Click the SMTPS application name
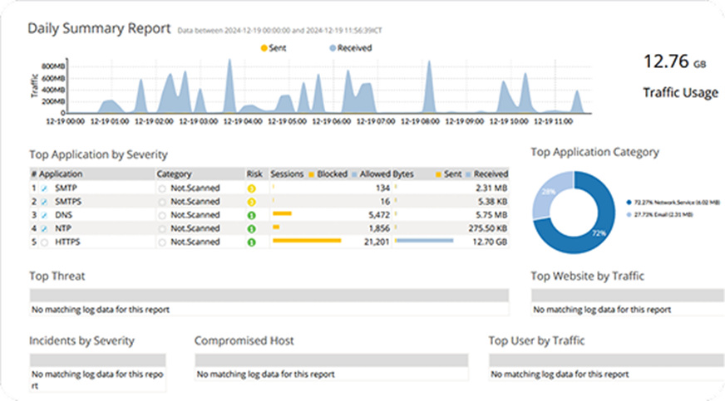This screenshot has width=725, height=401. pos(68,202)
